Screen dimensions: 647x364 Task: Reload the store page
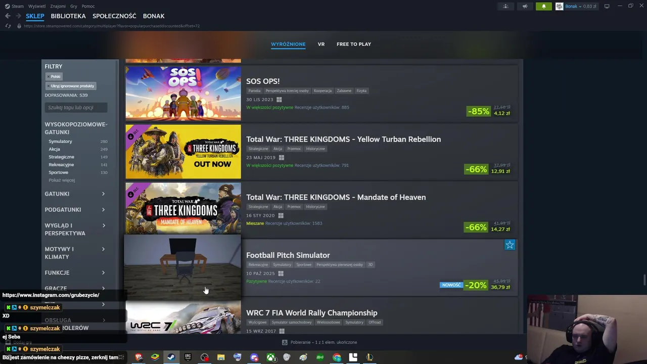point(8,26)
